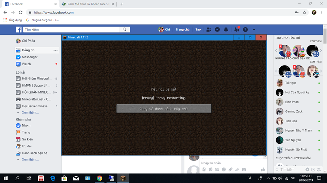Open chat with Tú Ngọc
This screenshot has width=327, height=183.
[298, 83]
